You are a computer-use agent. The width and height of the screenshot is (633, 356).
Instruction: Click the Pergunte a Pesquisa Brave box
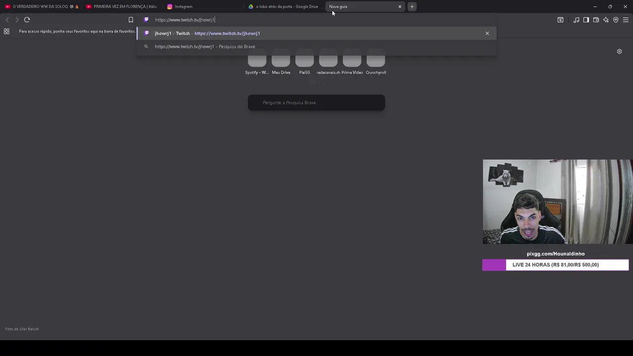316,102
